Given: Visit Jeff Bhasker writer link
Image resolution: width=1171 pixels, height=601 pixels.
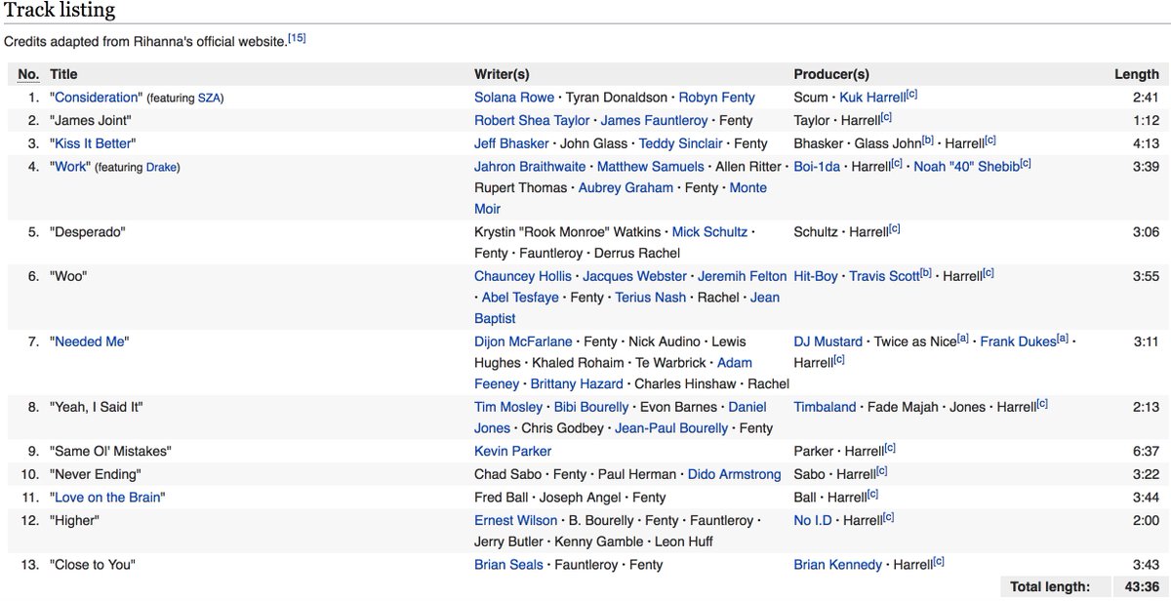Looking at the screenshot, I should pos(511,143).
